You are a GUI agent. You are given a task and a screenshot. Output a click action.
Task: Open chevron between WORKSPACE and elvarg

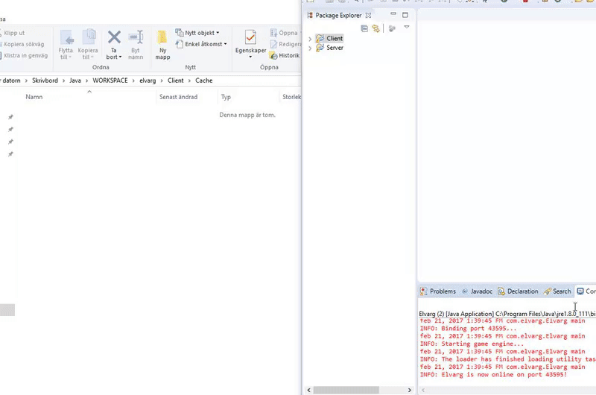click(x=134, y=80)
